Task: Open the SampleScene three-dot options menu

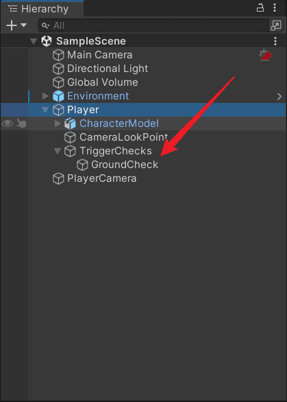Action: point(275,41)
